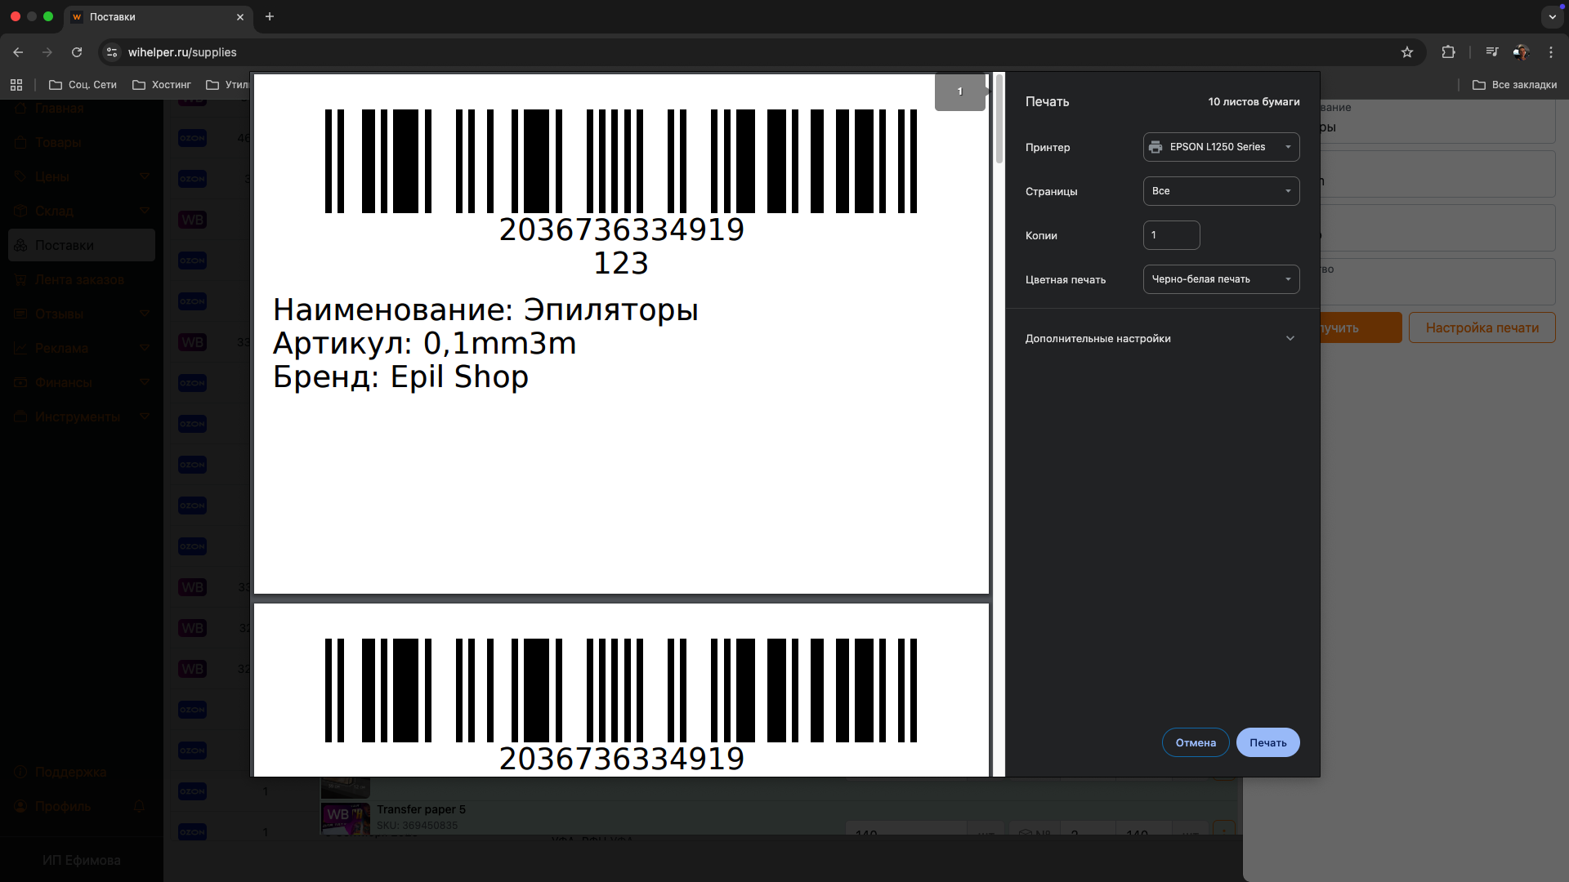Screen dimensions: 1569x882
Task: Open the browser extensions puzzle icon
Action: click(1448, 52)
